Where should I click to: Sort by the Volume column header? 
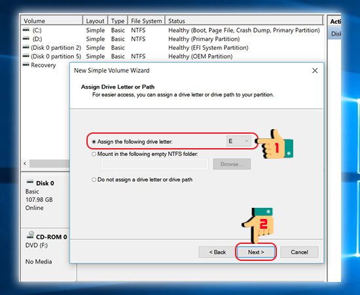(x=52, y=21)
